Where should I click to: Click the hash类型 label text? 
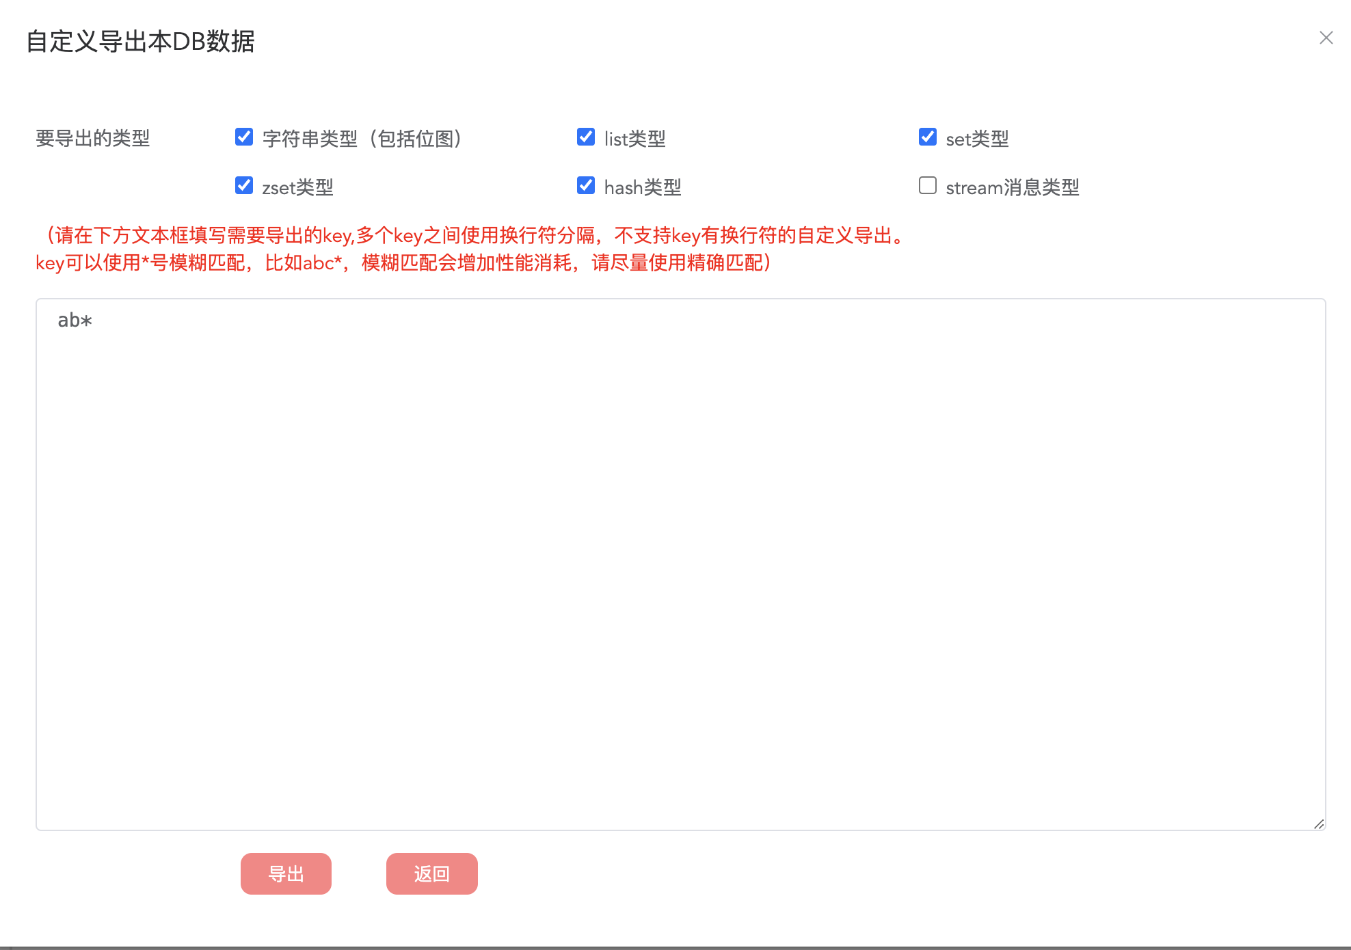coord(643,187)
